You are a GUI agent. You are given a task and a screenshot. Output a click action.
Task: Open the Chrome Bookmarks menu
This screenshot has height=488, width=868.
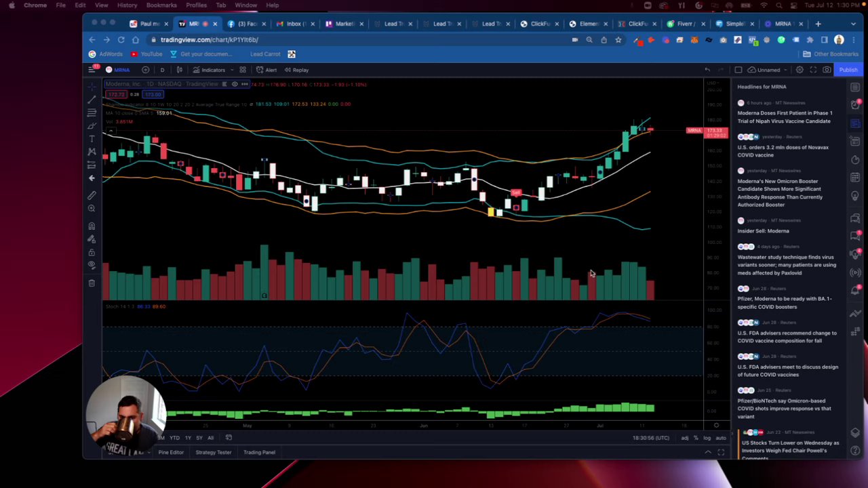tap(161, 5)
